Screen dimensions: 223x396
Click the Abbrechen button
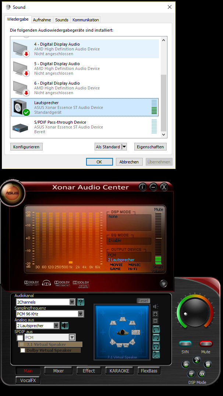pos(129,162)
